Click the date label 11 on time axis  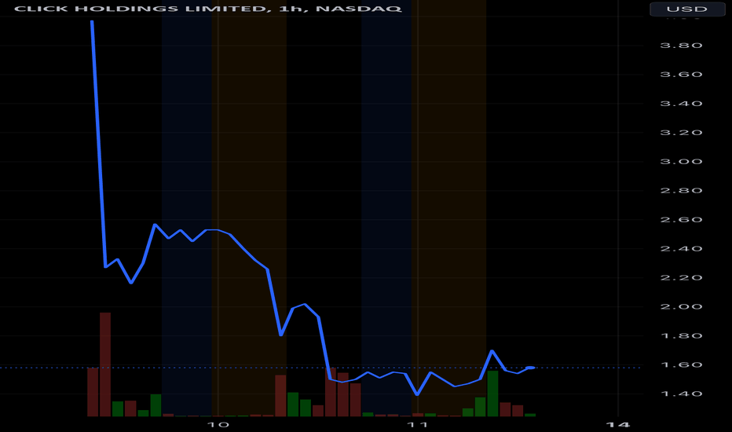[x=417, y=424]
